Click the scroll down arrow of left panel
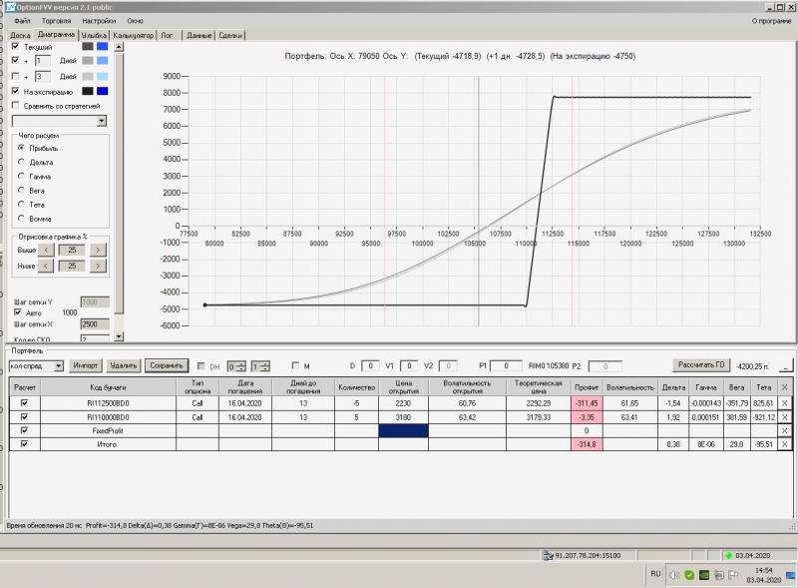Screen dimensions: 798x588 [x=119, y=336]
